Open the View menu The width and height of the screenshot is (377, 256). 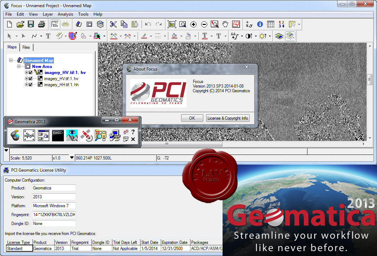[x=33, y=14]
